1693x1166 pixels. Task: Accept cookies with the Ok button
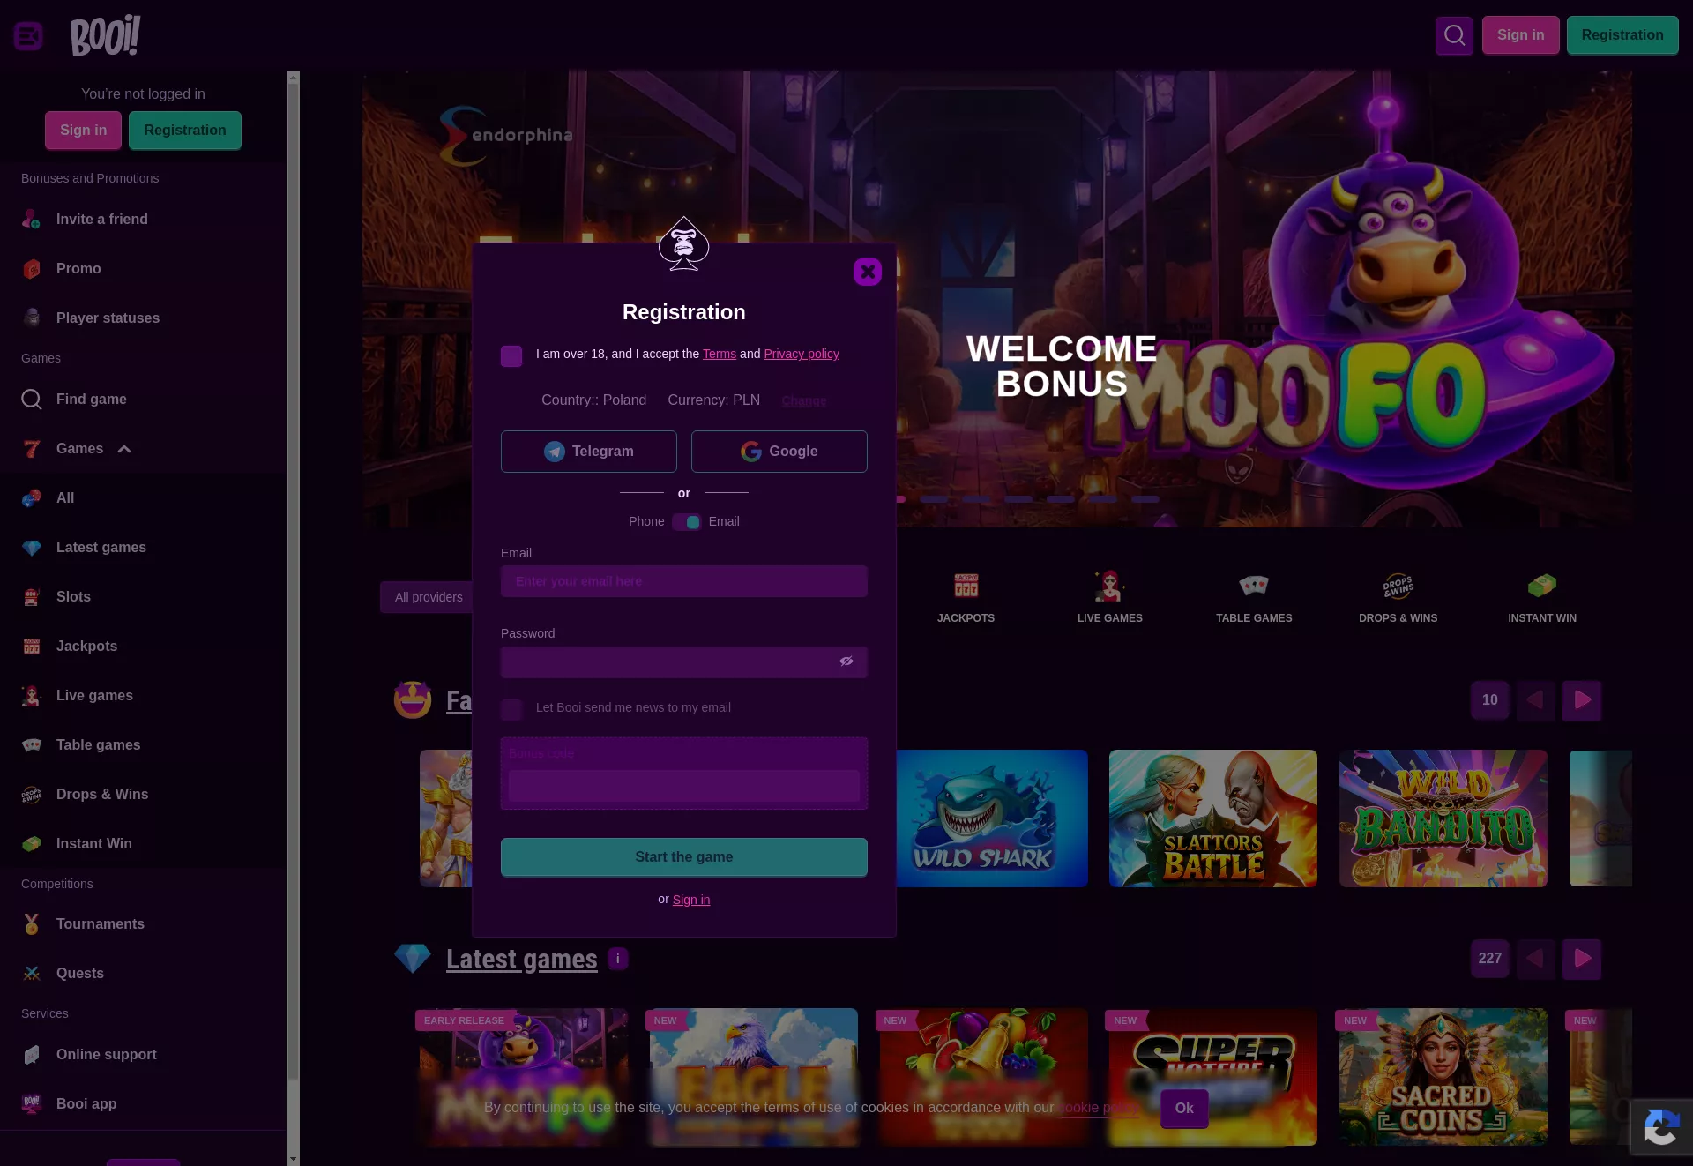pos(1184,1109)
